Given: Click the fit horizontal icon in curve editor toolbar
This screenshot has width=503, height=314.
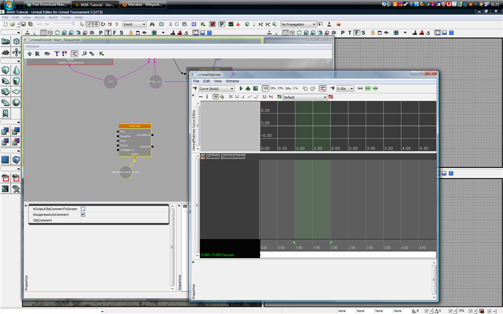Looking at the screenshot, I should pyautogui.click(x=201, y=97).
